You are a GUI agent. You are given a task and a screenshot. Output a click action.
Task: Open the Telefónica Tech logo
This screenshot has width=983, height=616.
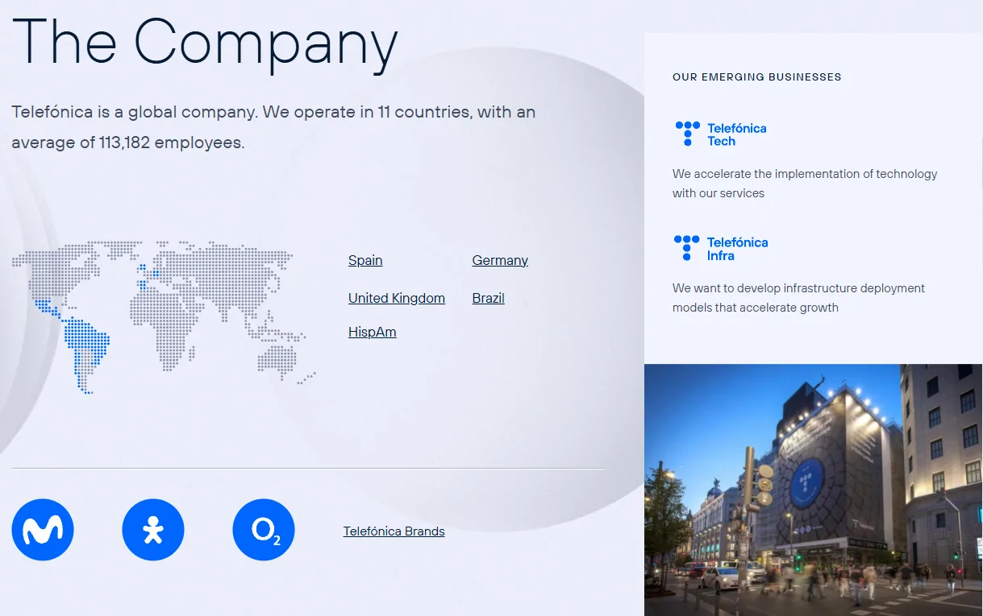720,132
